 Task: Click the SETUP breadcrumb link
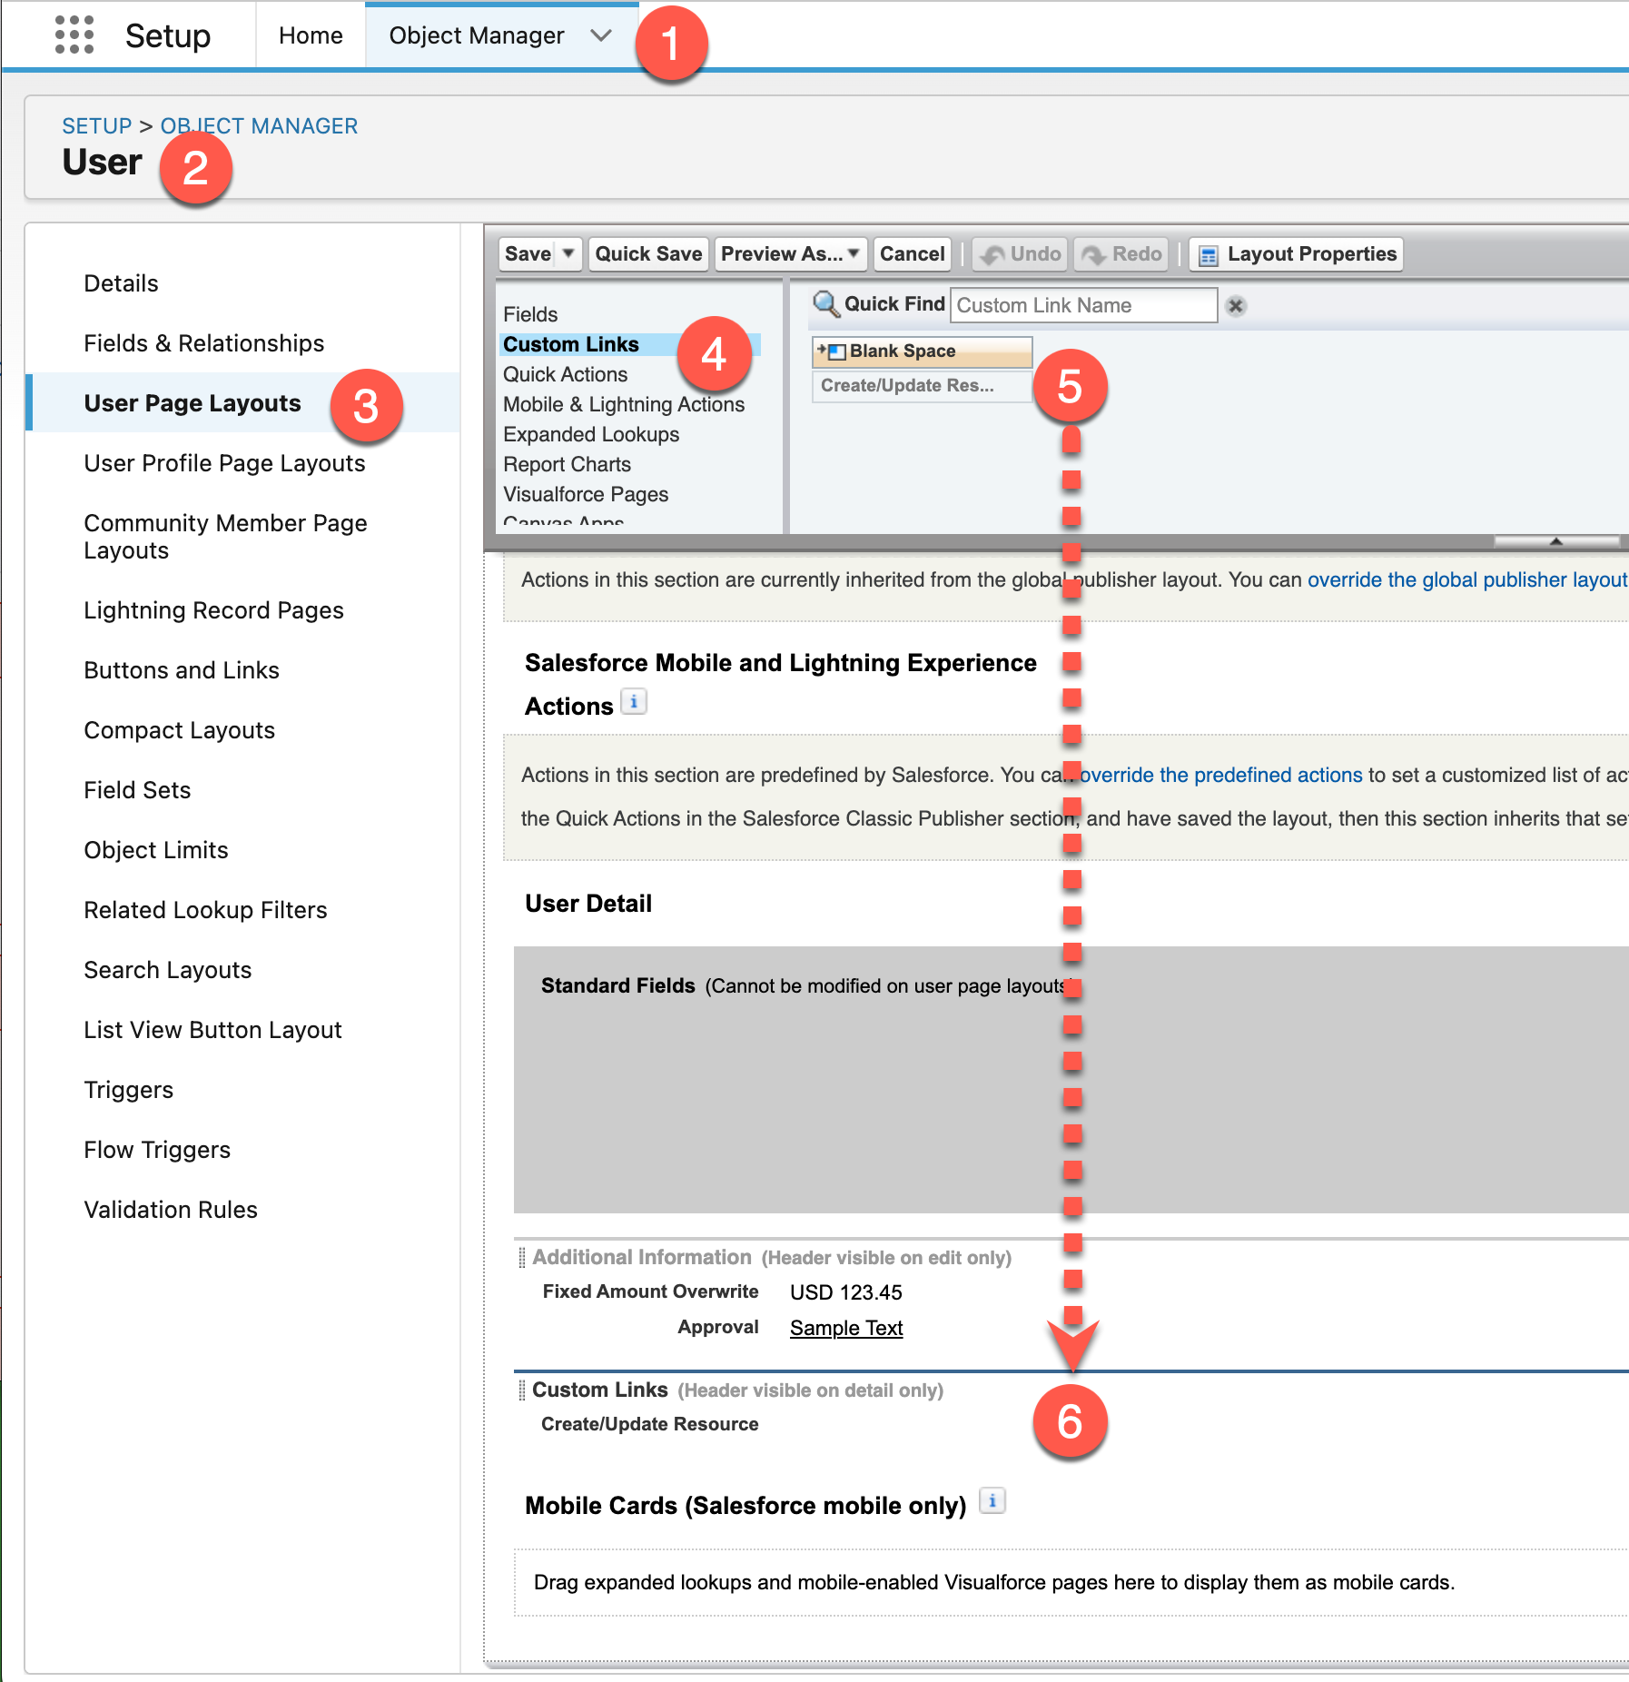point(97,125)
